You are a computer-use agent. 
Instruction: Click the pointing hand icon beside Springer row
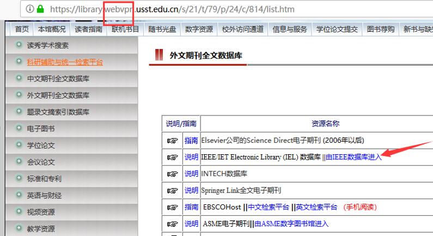(x=172, y=191)
